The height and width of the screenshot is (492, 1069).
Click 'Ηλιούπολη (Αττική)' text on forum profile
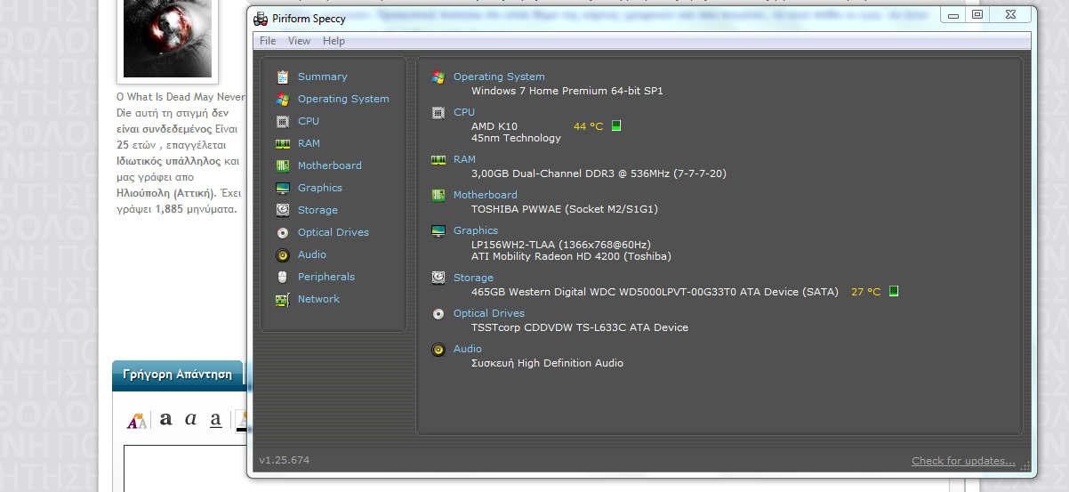166,192
